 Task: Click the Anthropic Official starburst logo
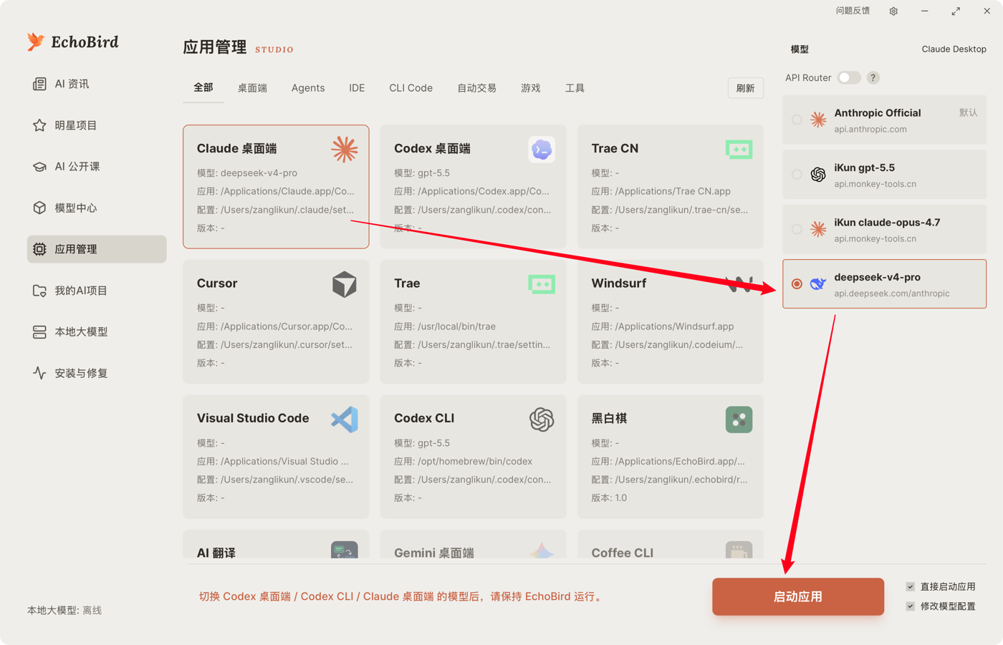point(818,120)
